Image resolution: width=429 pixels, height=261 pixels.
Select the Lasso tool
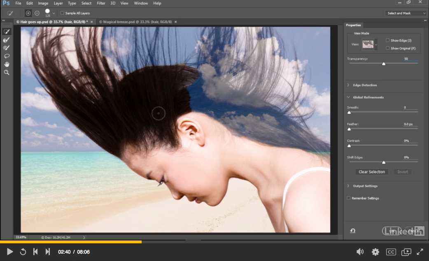7,56
